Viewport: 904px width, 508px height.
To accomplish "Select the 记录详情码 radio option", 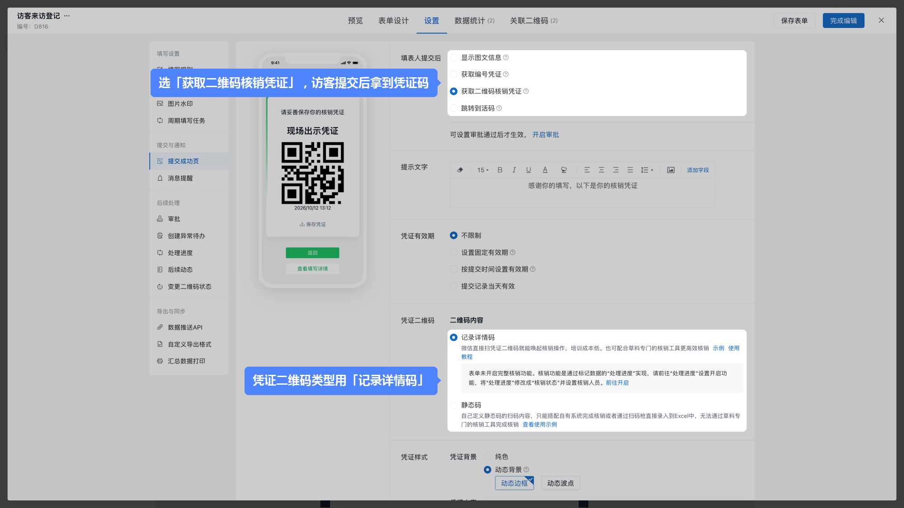I will pos(454,338).
